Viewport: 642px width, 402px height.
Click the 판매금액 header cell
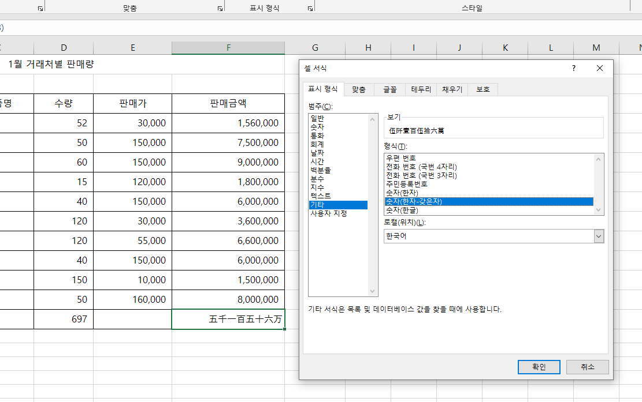(x=228, y=103)
